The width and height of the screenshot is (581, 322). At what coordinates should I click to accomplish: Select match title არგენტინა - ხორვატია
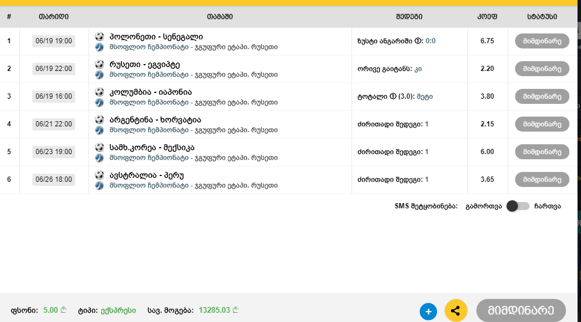click(x=155, y=120)
